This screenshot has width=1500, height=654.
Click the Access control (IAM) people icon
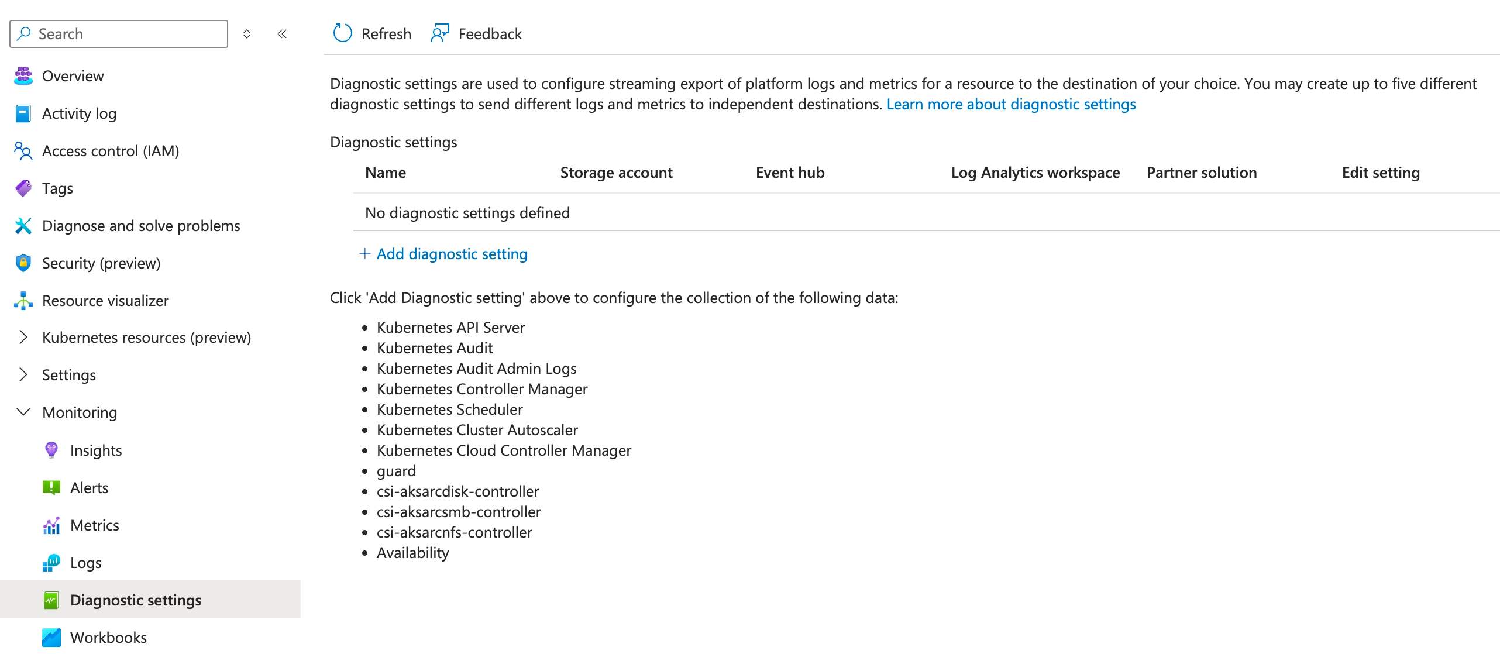tap(23, 151)
